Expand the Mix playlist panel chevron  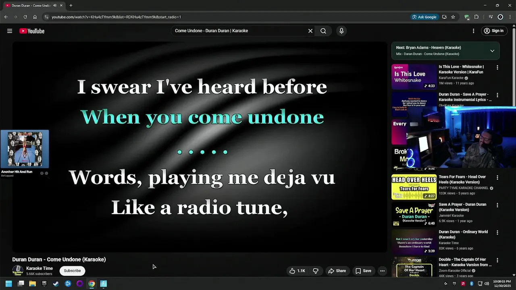pos(492,51)
